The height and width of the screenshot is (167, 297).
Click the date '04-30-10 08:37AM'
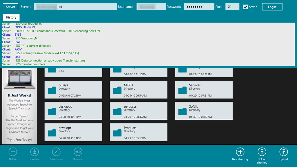click(200, 117)
